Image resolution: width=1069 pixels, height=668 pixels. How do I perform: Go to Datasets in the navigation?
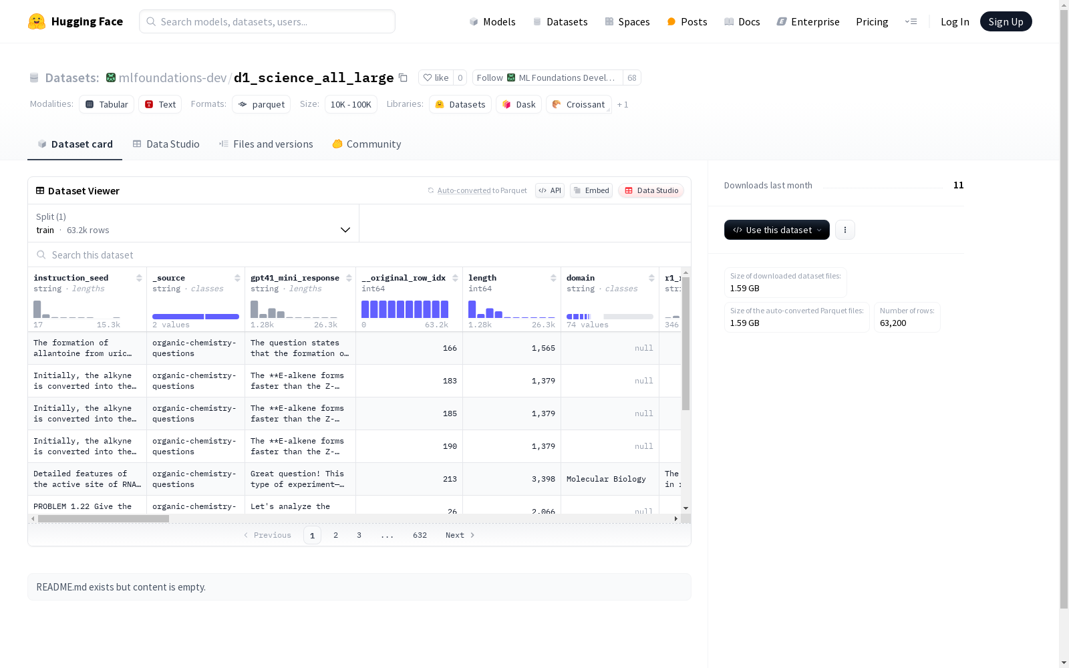pos(560,21)
